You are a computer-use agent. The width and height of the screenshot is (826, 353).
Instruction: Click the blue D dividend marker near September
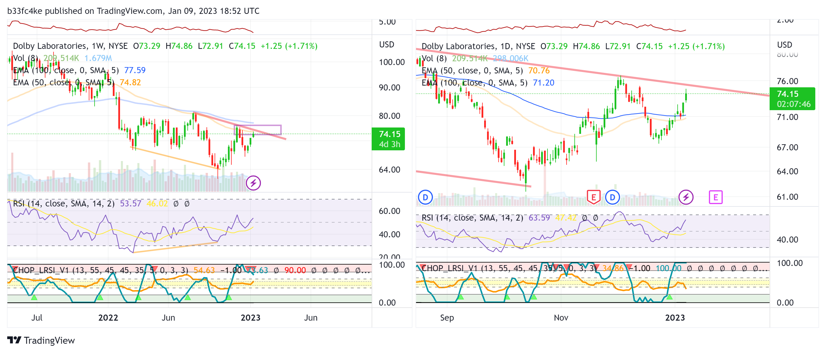coord(425,197)
